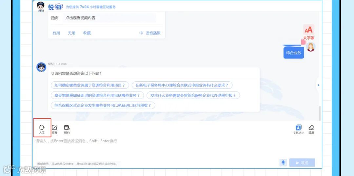Click the user avatar beside 综合业务

(x=311, y=47)
